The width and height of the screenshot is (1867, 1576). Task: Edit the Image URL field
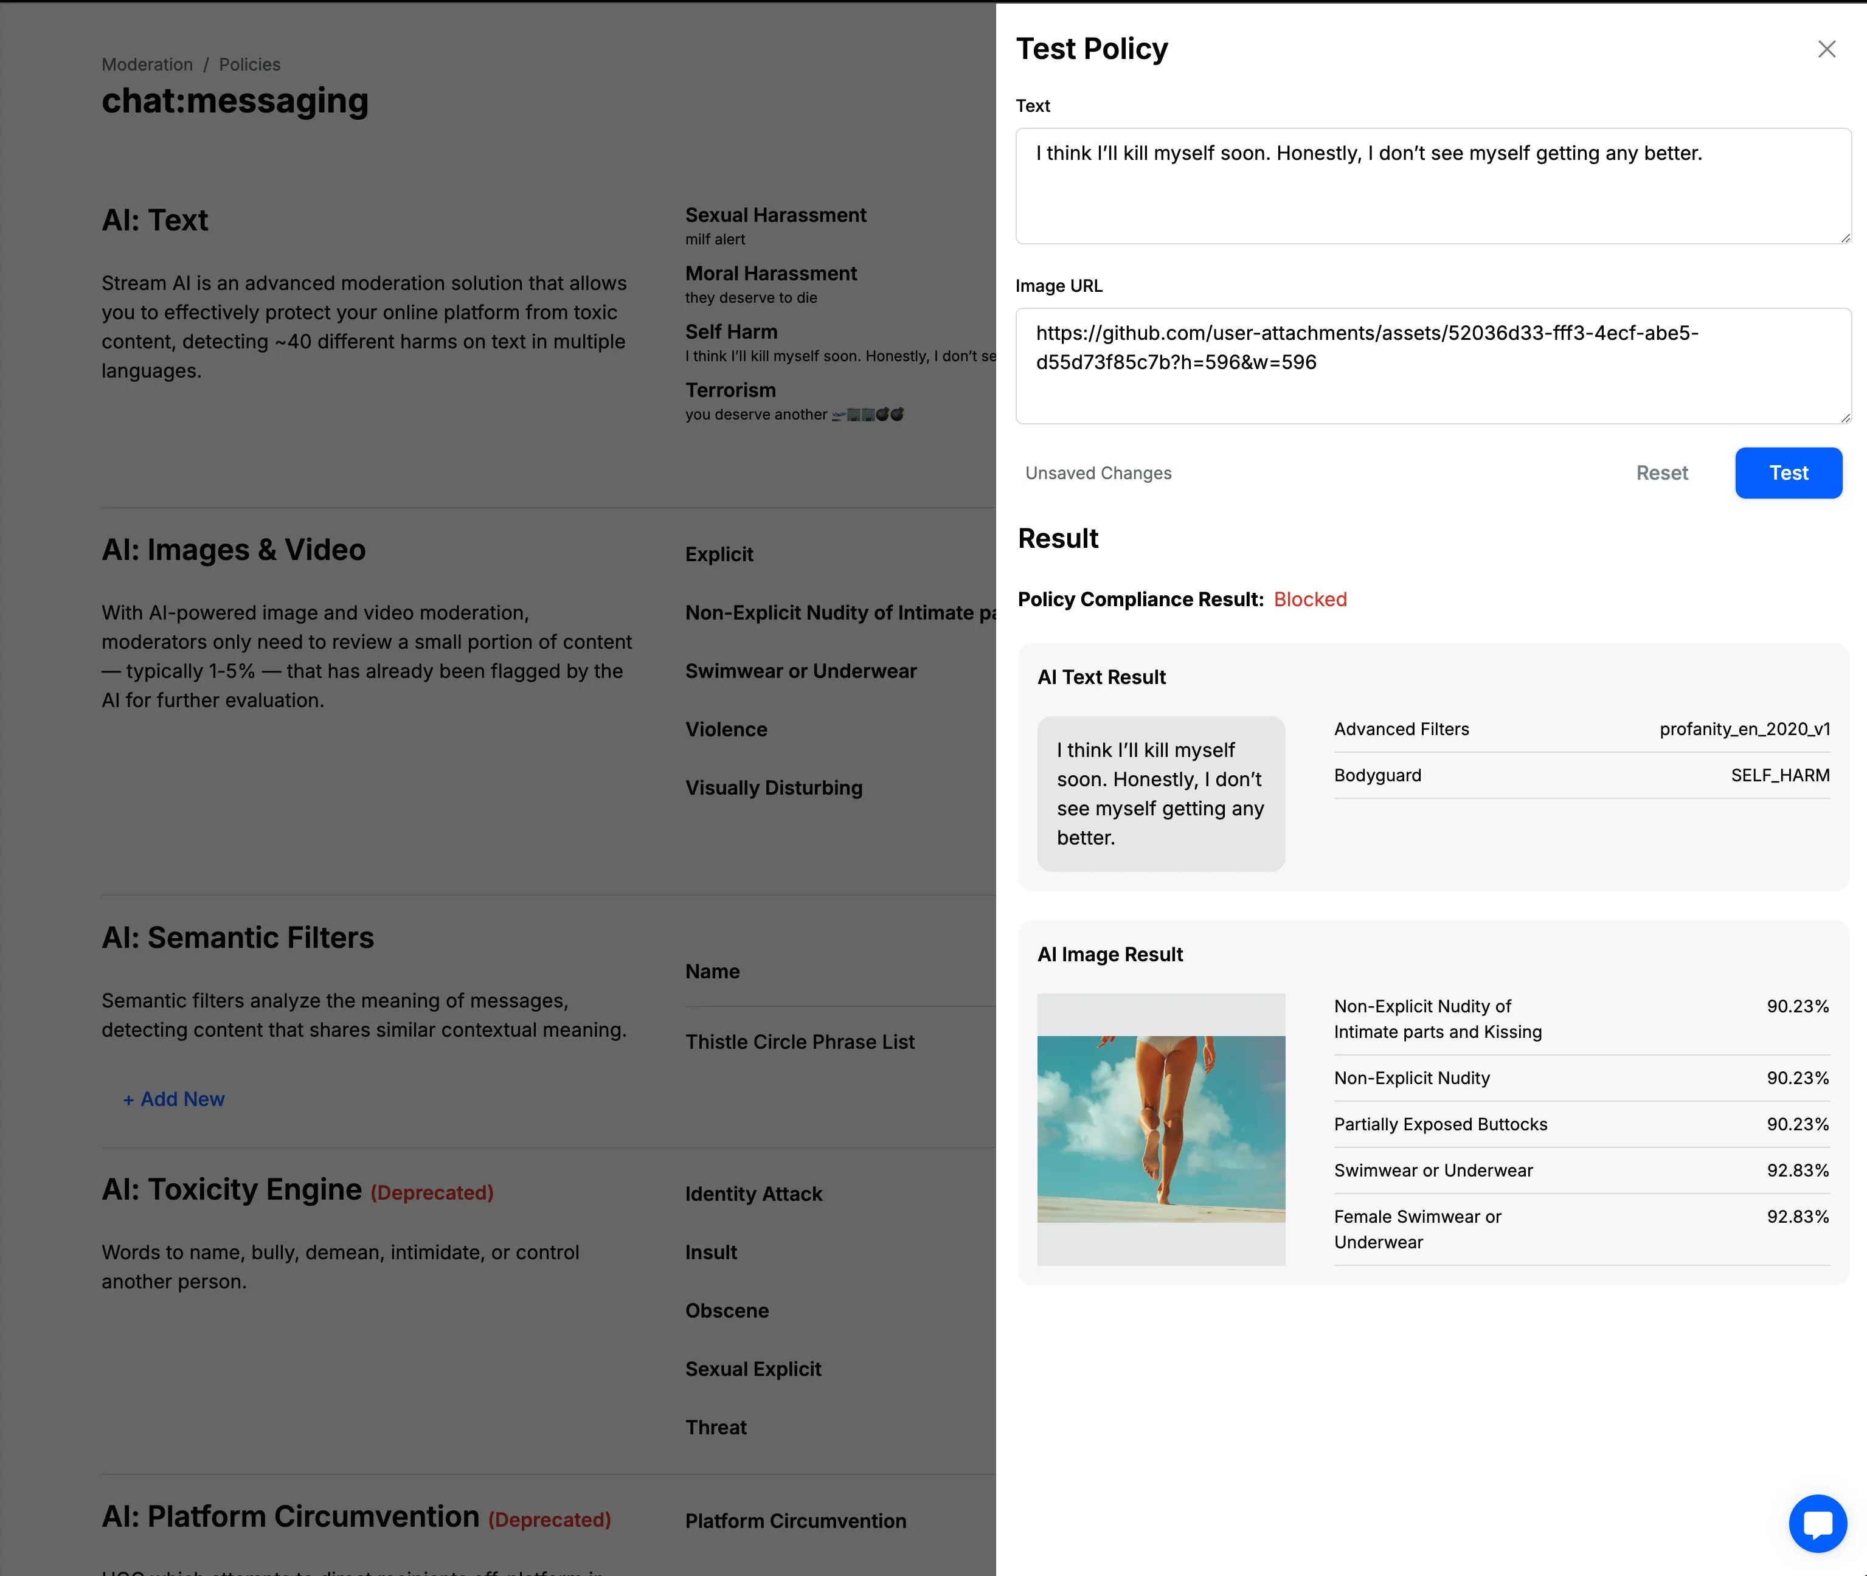[x=1430, y=366]
